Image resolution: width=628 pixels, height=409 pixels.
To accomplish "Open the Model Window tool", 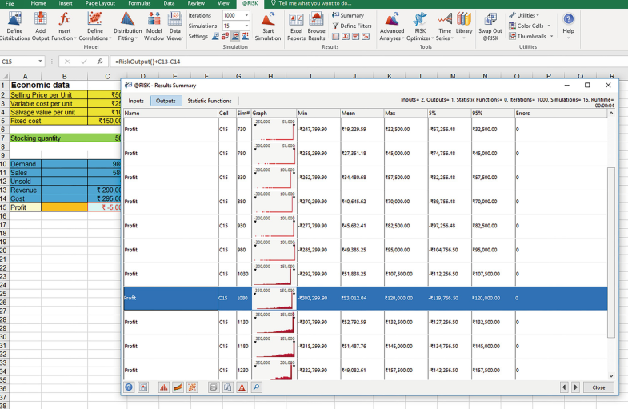I will pos(154,22).
